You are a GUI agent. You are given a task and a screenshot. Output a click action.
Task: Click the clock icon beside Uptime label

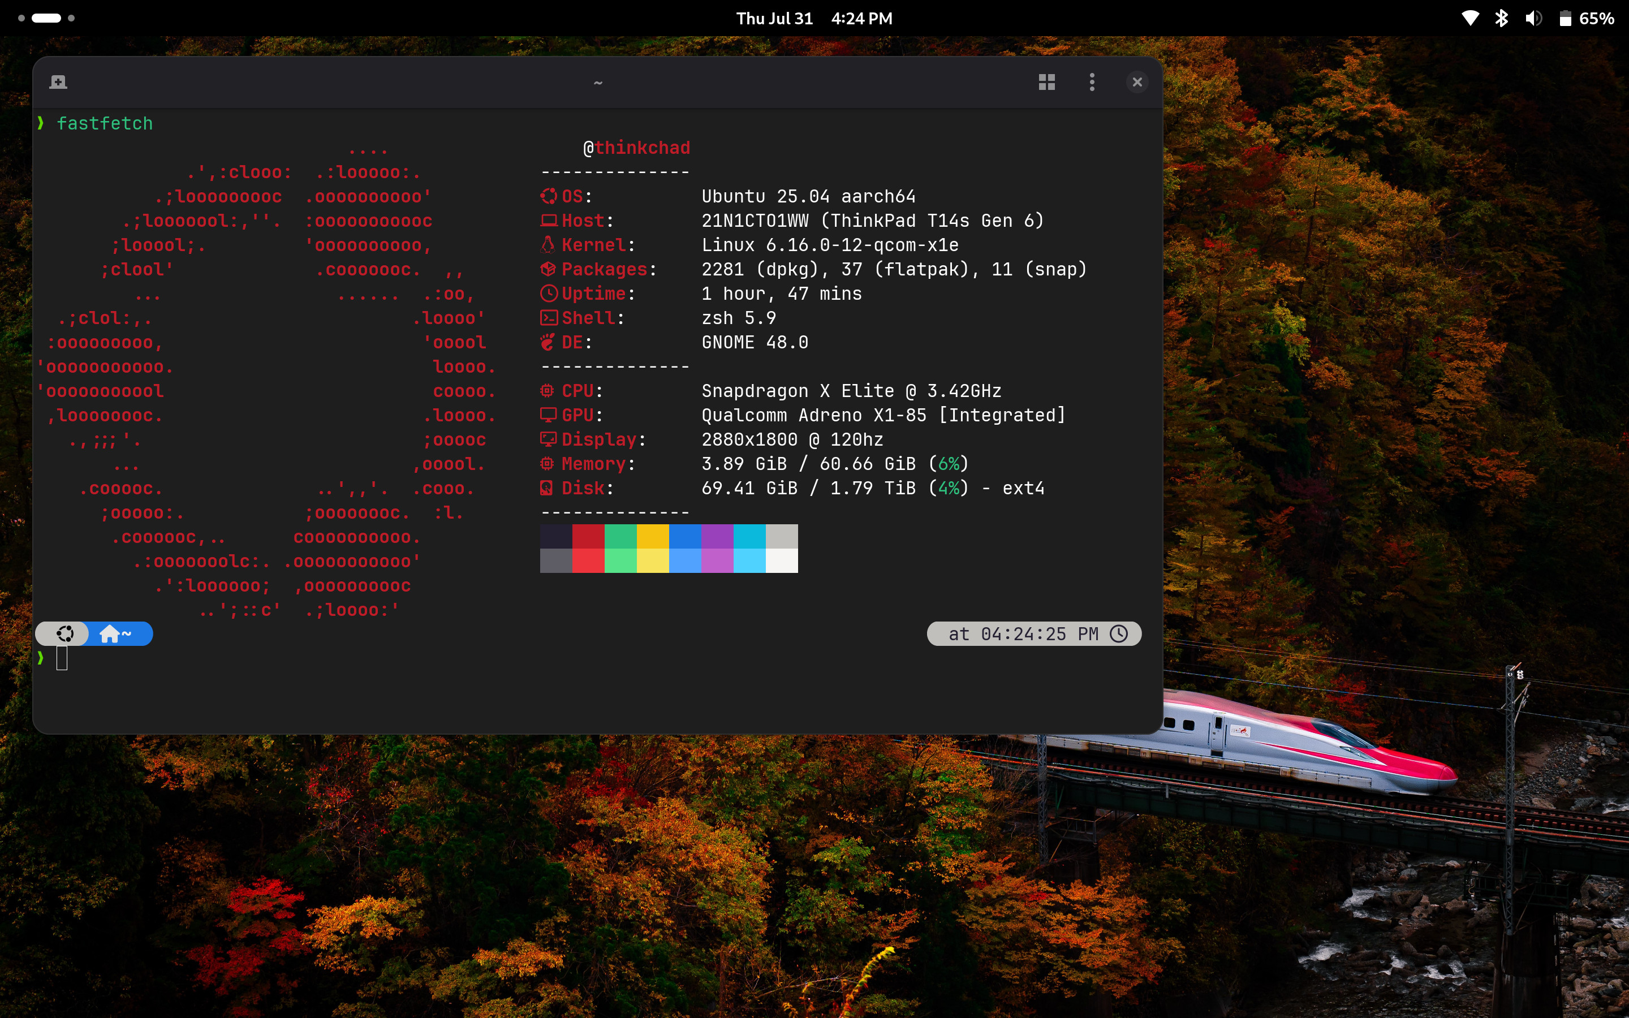click(x=549, y=293)
